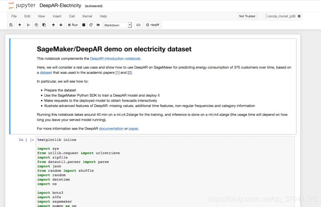
Task: Open the DeepAR paper link
Action: click(x=133, y=129)
